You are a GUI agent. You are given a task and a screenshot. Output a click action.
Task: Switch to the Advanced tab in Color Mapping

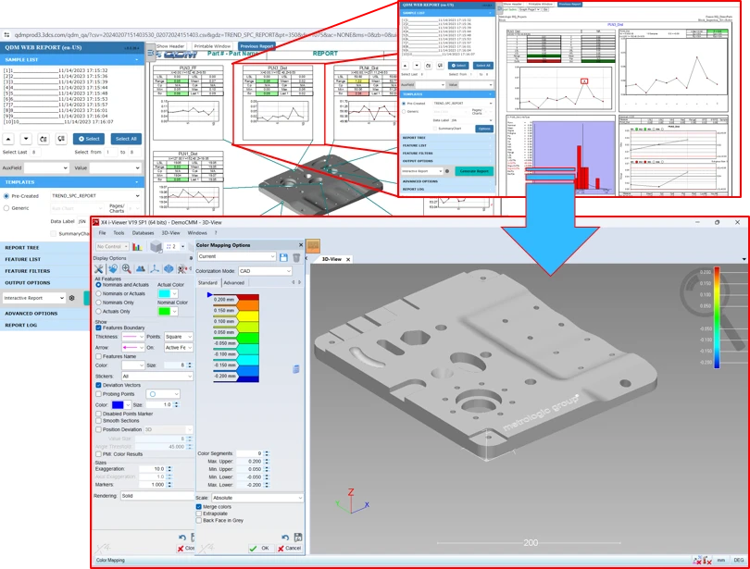(234, 283)
